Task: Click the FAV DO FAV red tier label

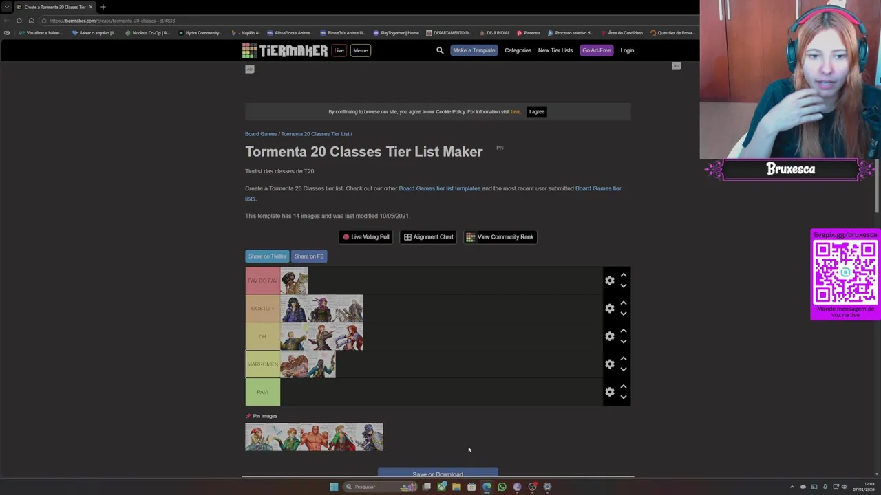Action: tap(262, 280)
